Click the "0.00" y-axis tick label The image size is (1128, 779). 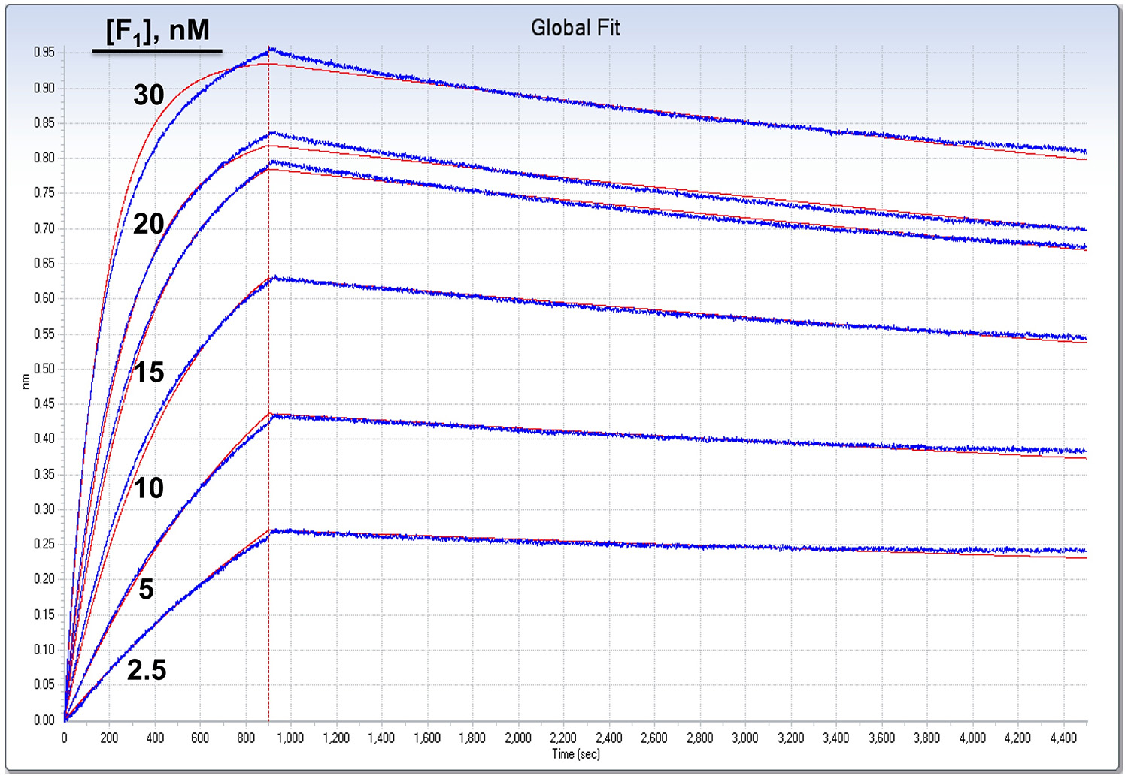tap(44, 720)
